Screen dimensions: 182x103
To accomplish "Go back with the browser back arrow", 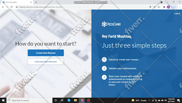I will [3, 7].
